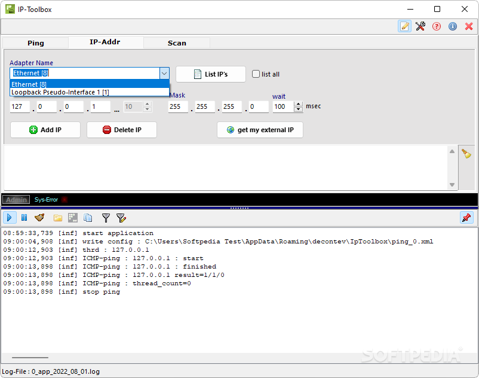
Task: Click the dotted splitter grip above log
Action: [x=240, y=208]
